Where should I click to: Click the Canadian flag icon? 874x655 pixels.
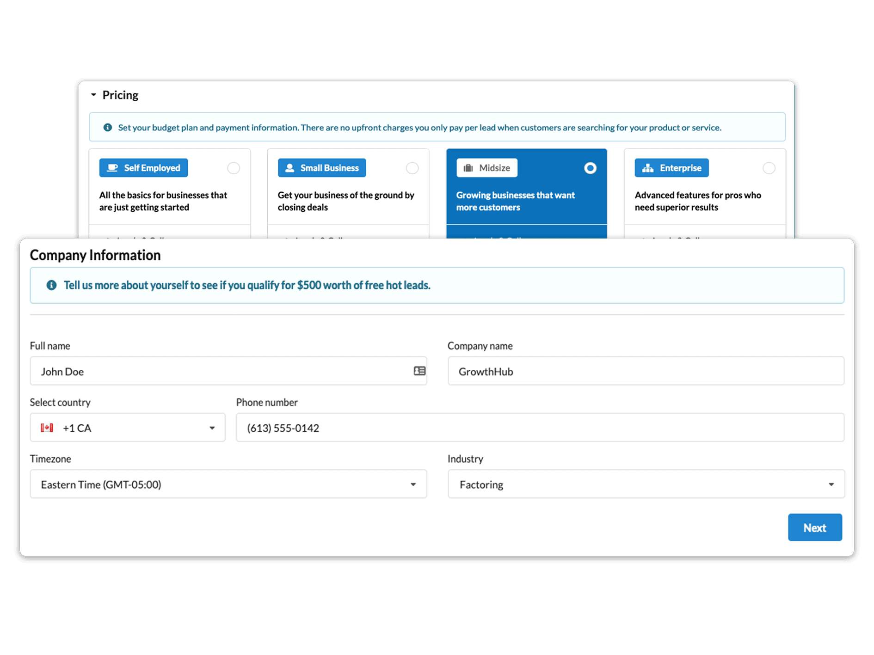[47, 428]
